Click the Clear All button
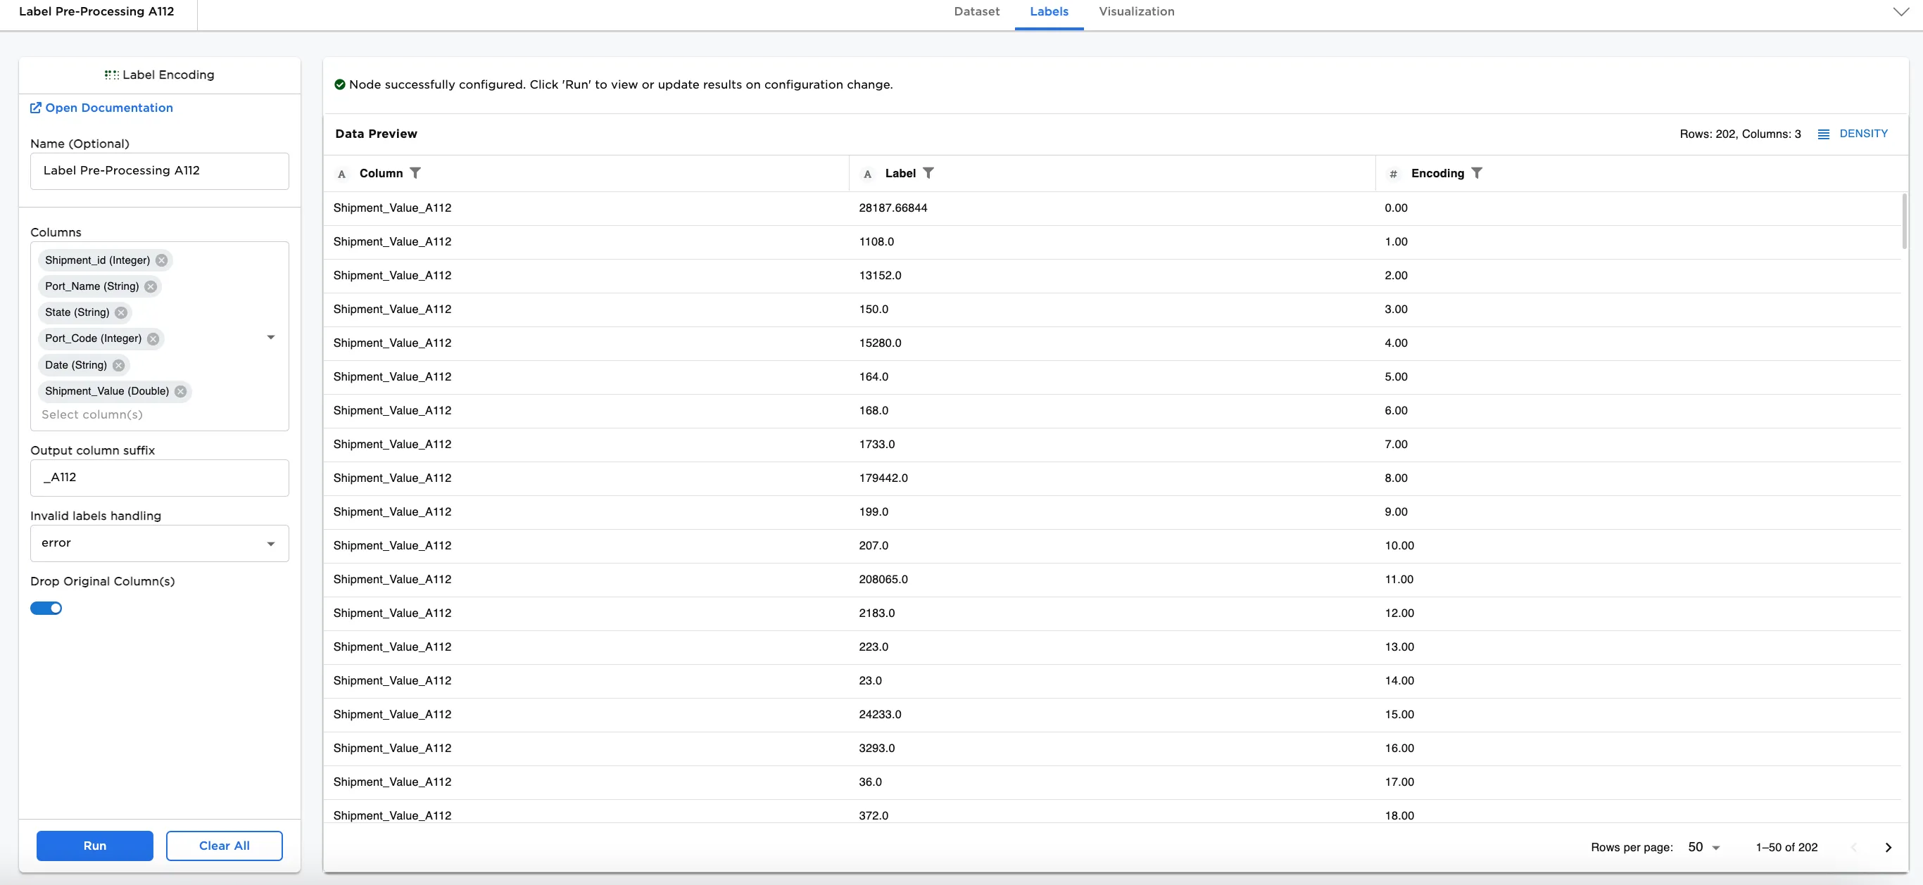1923x885 pixels. (x=224, y=846)
